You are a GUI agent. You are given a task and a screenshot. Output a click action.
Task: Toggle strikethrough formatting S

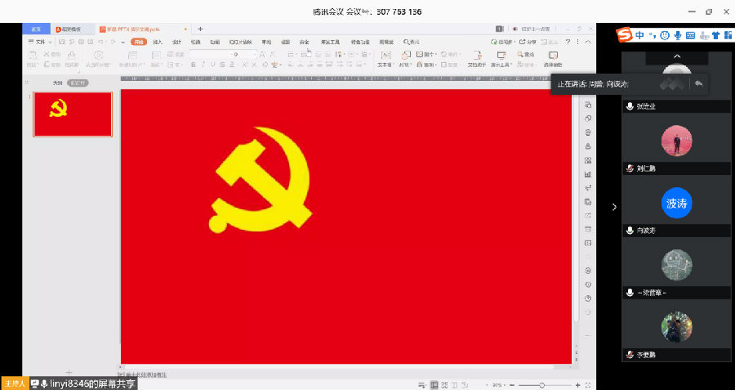click(222, 65)
